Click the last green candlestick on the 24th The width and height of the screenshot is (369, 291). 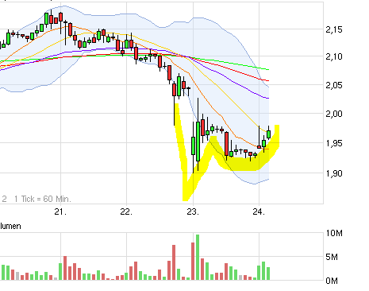(269, 134)
